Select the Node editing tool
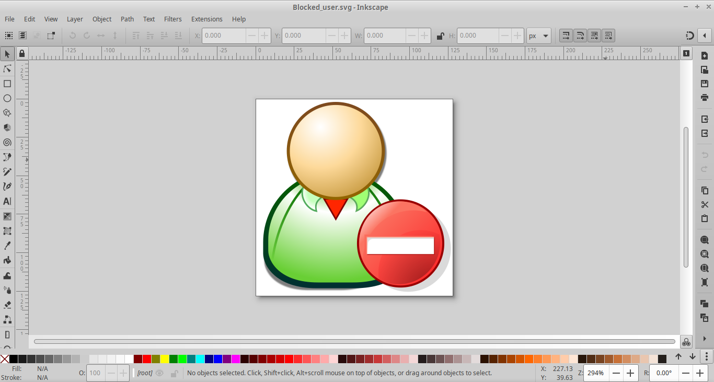The width and height of the screenshot is (714, 382). pos(7,68)
